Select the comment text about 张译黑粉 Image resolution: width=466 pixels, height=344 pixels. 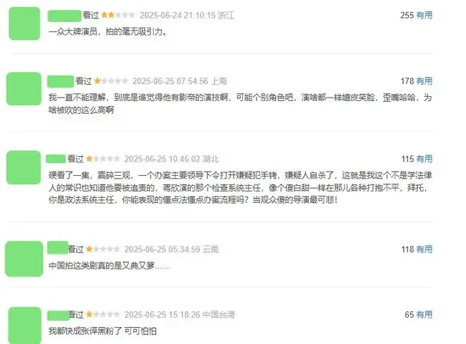102,331
